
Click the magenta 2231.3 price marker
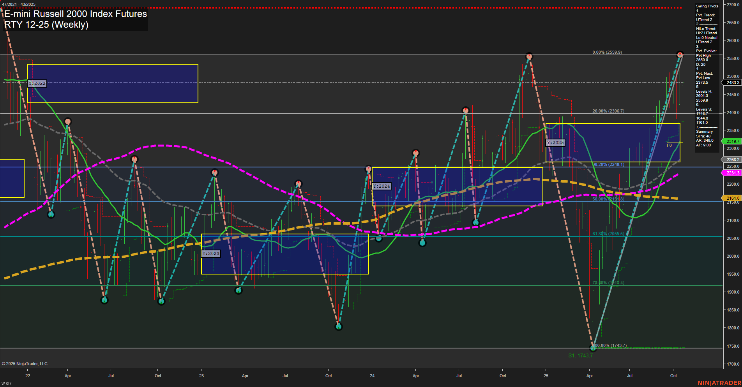pyautogui.click(x=731, y=173)
